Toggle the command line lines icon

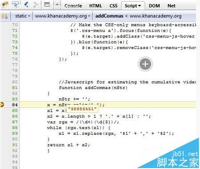click(47, 4)
